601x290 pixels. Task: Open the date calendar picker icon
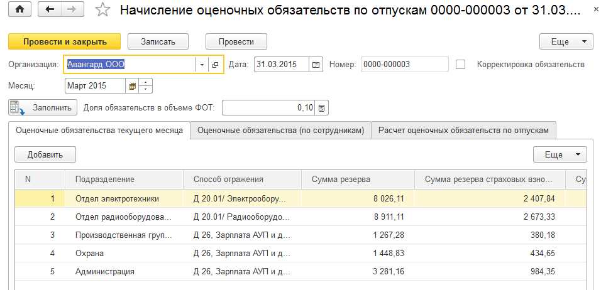(316, 65)
